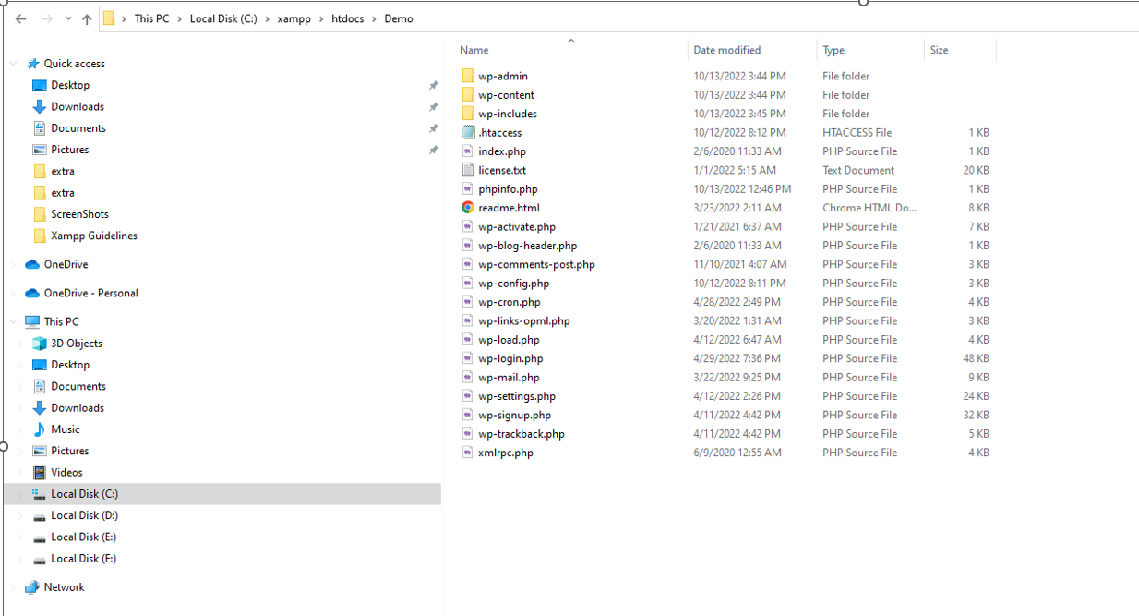Click the pin icon beside Desktop
1139x616 pixels.
coord(433,85)
